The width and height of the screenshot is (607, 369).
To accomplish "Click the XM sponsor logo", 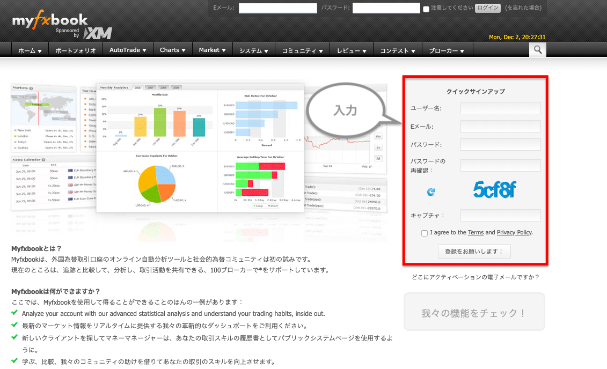I will (98, 33).
